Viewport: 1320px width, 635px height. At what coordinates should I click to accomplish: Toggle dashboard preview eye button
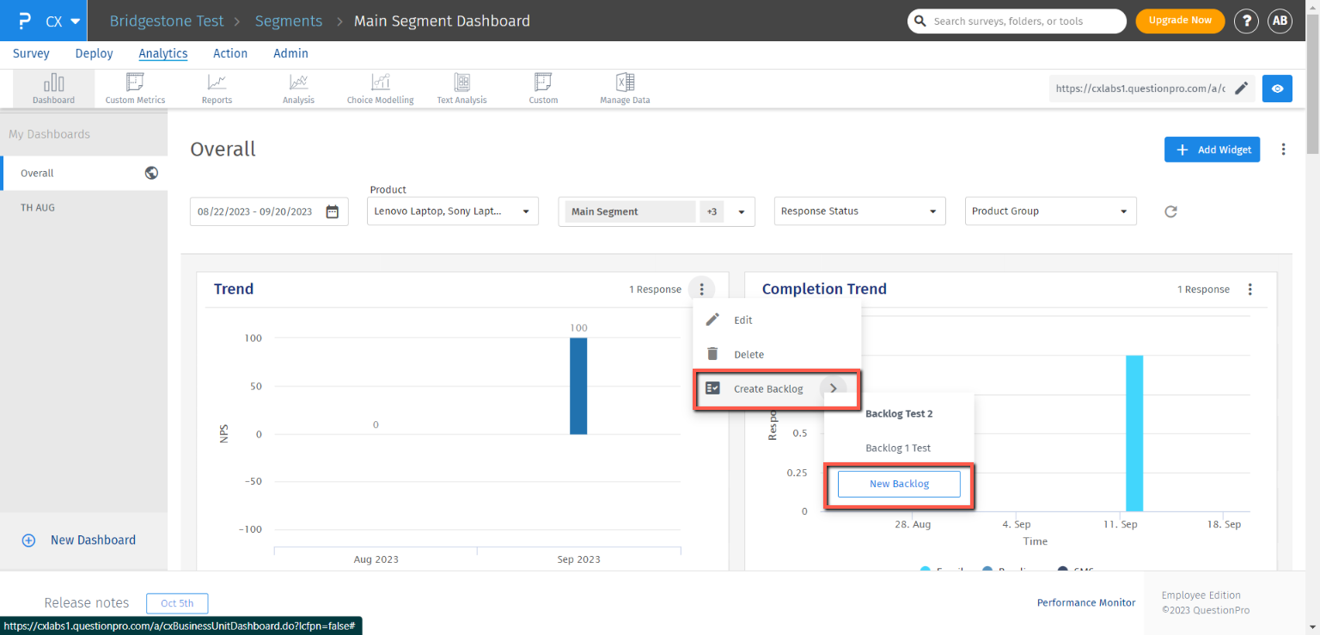coord(1277,88)
